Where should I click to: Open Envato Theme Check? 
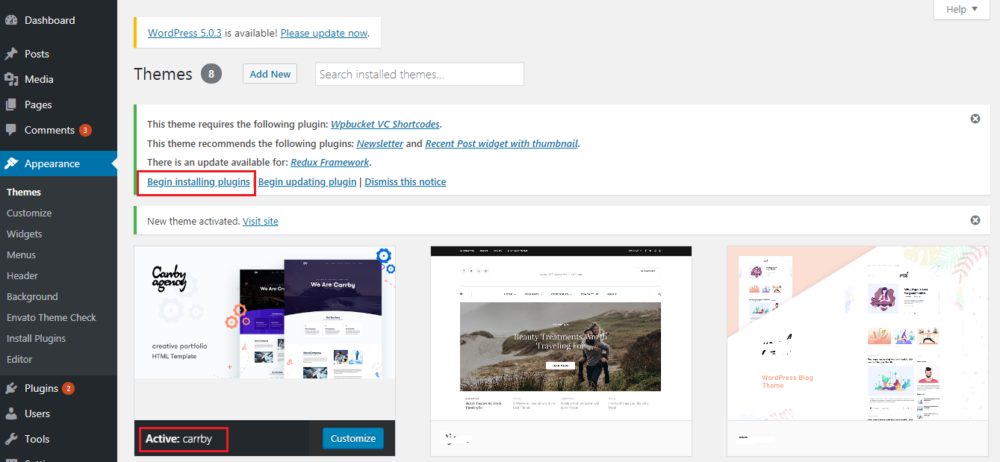(52, 317)
